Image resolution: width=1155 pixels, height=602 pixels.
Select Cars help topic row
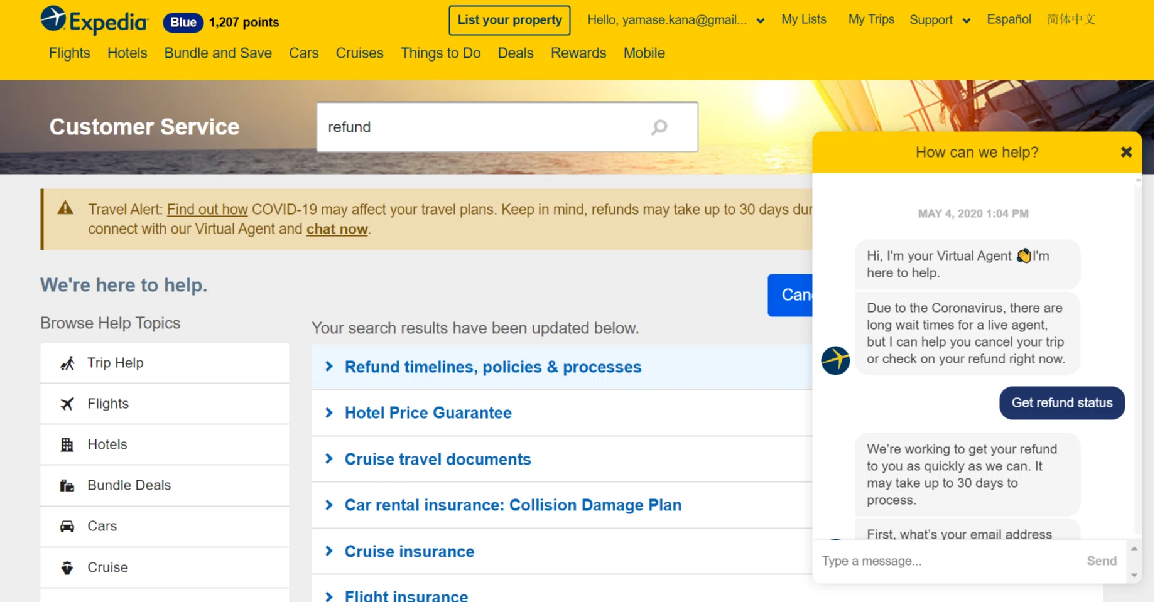click(x=165, y=526)
